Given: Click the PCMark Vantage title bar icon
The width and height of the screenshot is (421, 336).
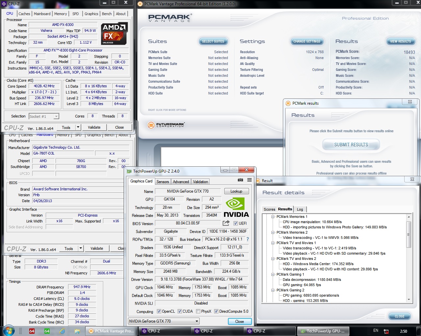Looking at the screenshot, I should click(140, 4).
